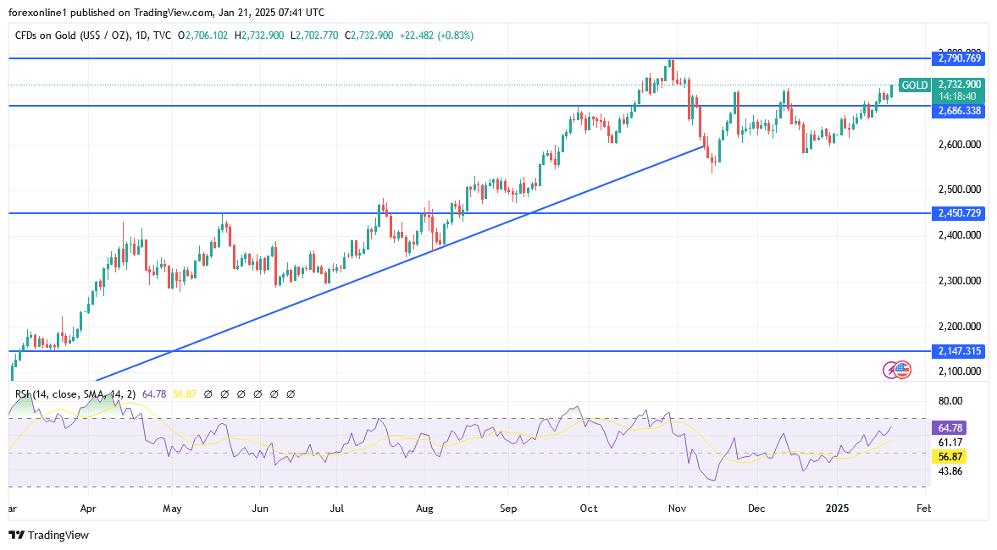The height and width of the screenshot is (550, 997).
Task: Click the US flag economic event icon
Action: click(903, 369)
